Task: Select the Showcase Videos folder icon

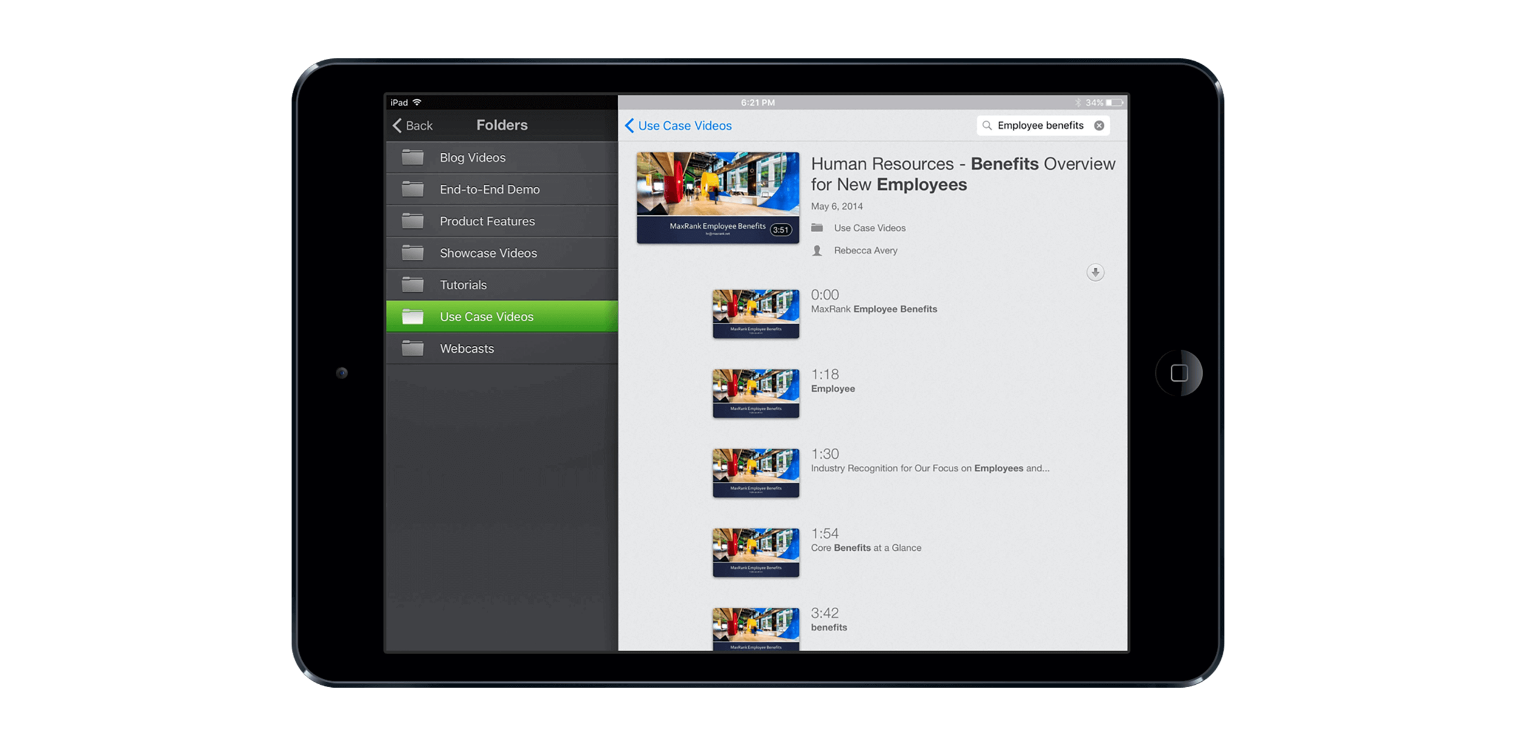Action: click(413, 253)
